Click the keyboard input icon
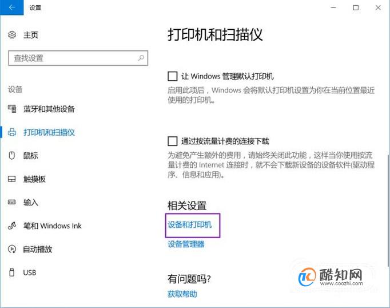 tap(12, 202)
